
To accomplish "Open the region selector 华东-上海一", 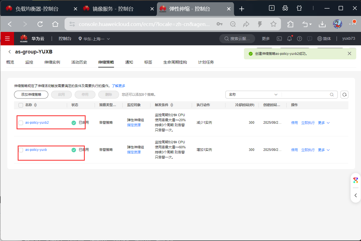I will [94, 39].
